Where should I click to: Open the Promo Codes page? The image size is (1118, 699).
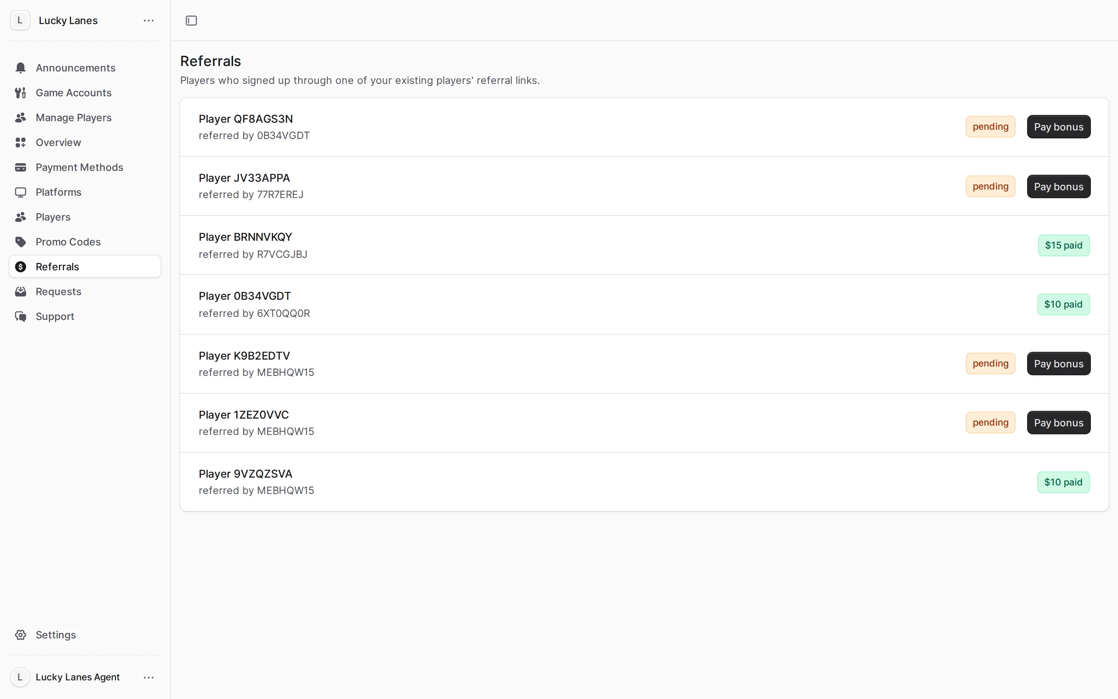85,242
